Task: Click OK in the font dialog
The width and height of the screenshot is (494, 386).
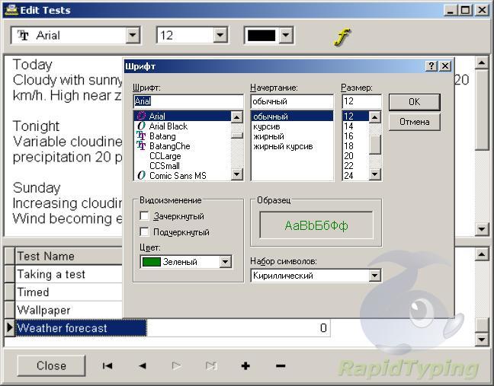Action: pos(414,102)
